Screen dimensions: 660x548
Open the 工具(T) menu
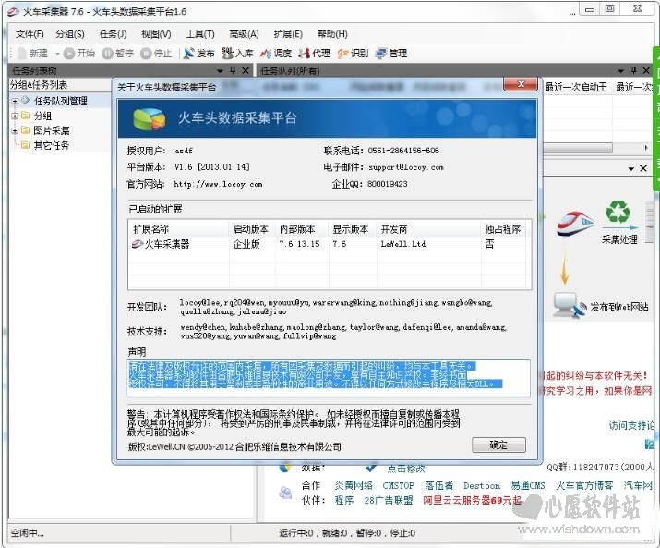tap(200, 34)
